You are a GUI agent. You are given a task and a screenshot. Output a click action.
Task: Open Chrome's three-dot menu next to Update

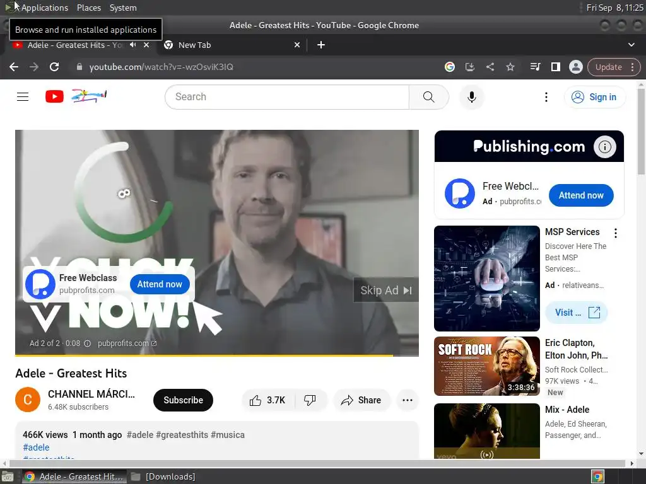pyautogui.click(x=632, y=67)
